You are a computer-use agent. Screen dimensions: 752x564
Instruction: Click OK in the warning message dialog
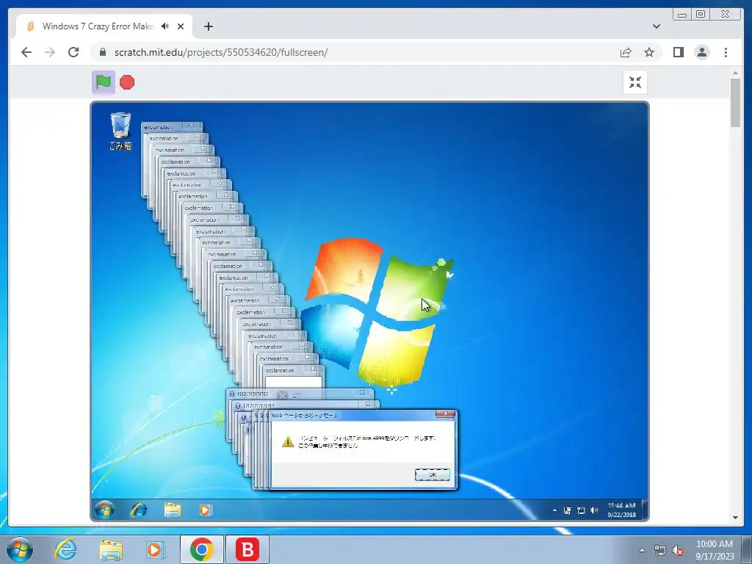click(x=432, y=474)
